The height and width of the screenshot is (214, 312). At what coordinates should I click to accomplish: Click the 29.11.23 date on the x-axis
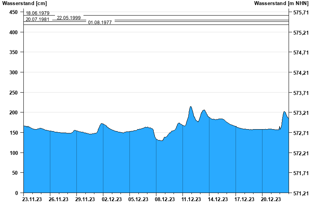click(85, 200)
